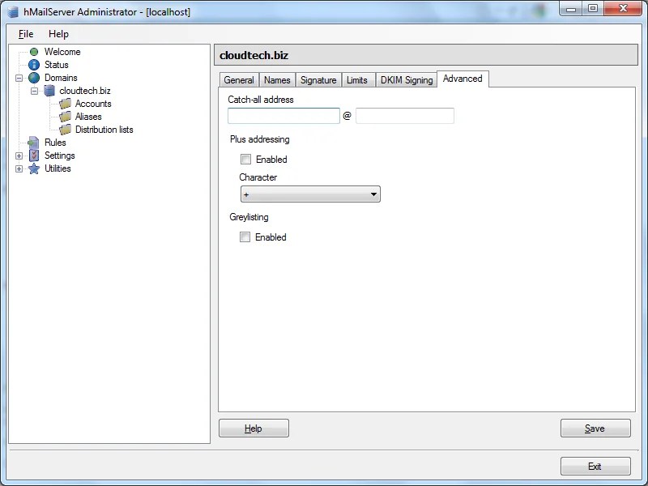Viewport: 648px width, 486px height.
Task: Select Domains label in the tree
Action: click(x=61, y=78)
